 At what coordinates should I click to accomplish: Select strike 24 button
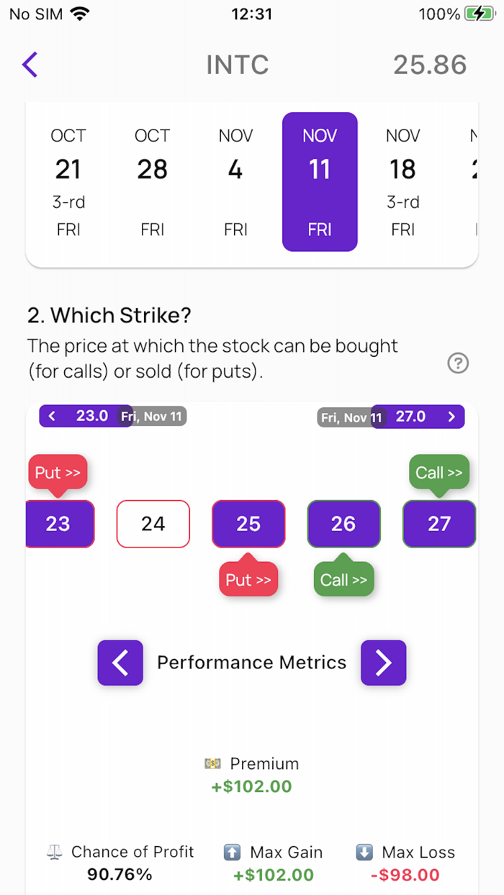[153, 524]
